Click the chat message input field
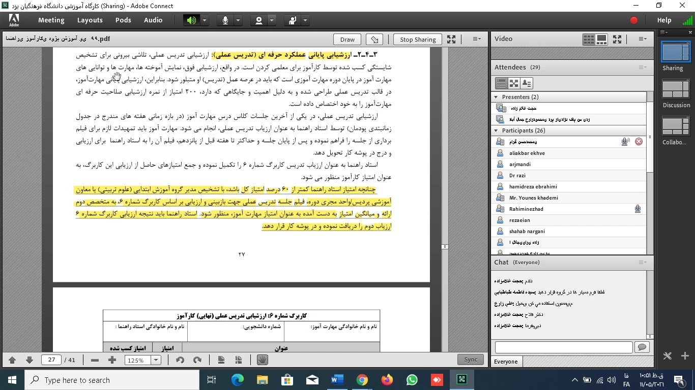The image size is (695, 390). coord(563,347)
